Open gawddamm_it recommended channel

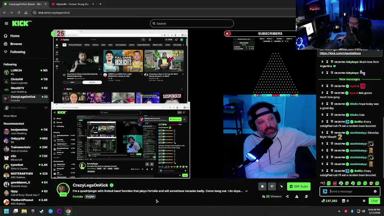25,184
